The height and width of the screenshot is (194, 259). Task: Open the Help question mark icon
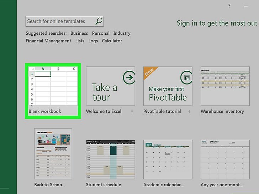coord(229,6)
